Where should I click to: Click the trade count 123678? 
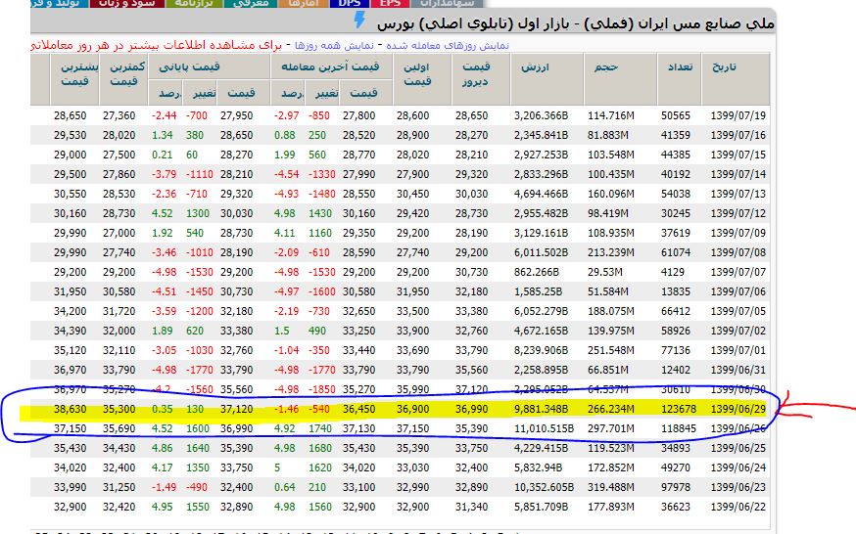[679, 409]
